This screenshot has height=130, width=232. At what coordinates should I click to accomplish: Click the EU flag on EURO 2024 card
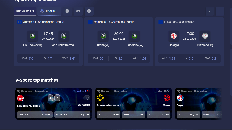click(161, 22)
